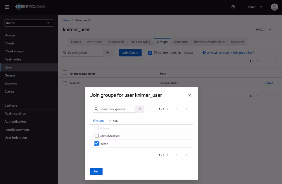Image resolution: width=282 pixels, height=184 pixels.
Task: Check the serviceAccount group checkbox
Action: (x=97, y=136)
